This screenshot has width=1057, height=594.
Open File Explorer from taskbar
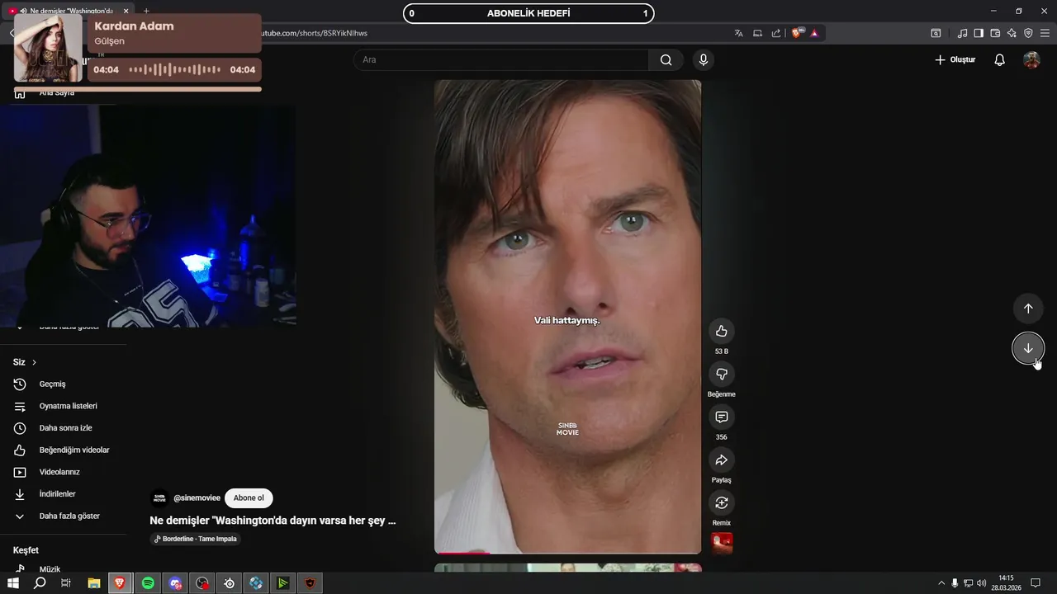point(93,583)
